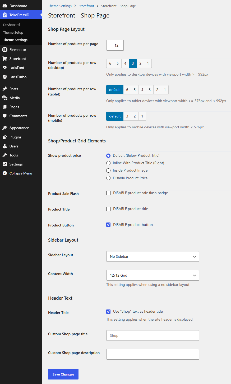Open Theme Settings submenu item
The image size is (231, 384).
point(15,40)
